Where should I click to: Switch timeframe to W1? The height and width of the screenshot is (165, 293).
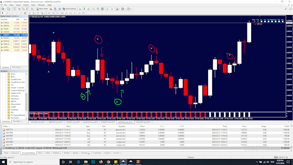click(79, 13)
